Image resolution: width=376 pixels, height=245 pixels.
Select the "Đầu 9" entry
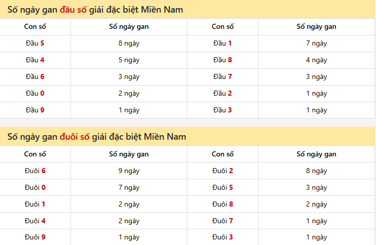(x=35, y=110)
